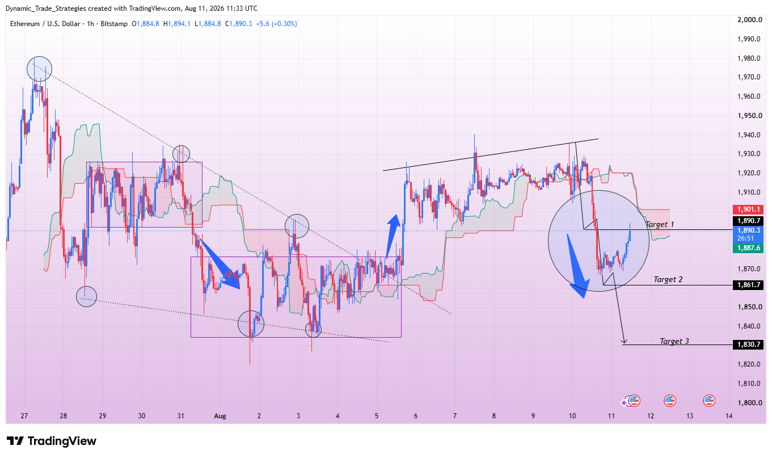Click the Ethereum / U.S. Dollar symbol title
The width and height of the screenshot is (772, 458).
click(45, 24)
